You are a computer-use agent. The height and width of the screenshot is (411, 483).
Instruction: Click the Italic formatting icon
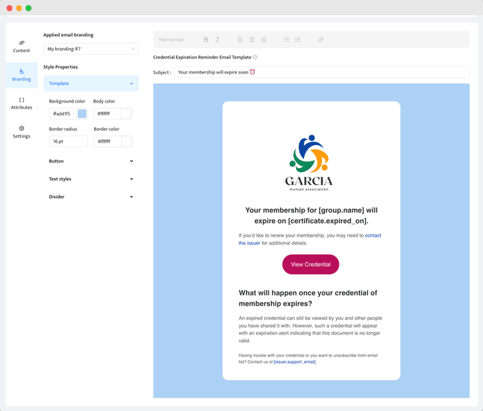[218, 40]
